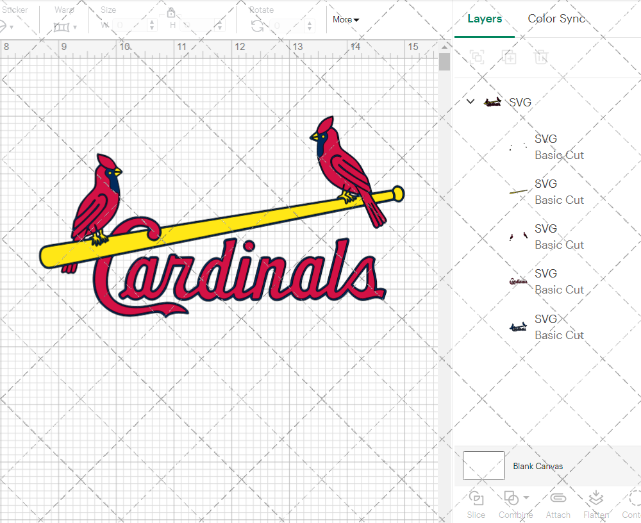
Task: Click the Blank Canvas label
Action: pyautogui.click(x=538, y=466)
